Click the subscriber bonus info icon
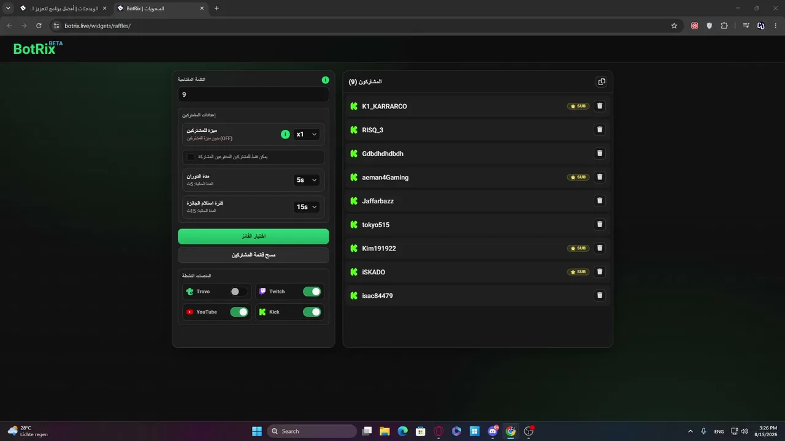This screenshot has width=785, height=441. pos(285,134)
